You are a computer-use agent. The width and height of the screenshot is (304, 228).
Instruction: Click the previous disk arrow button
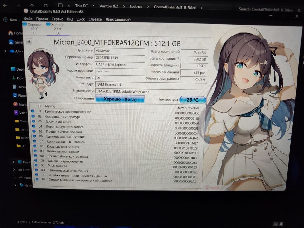29,41
